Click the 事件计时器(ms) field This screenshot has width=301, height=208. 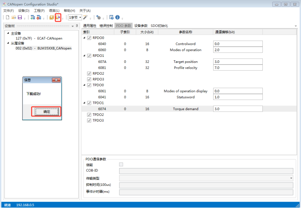point(206,192)
